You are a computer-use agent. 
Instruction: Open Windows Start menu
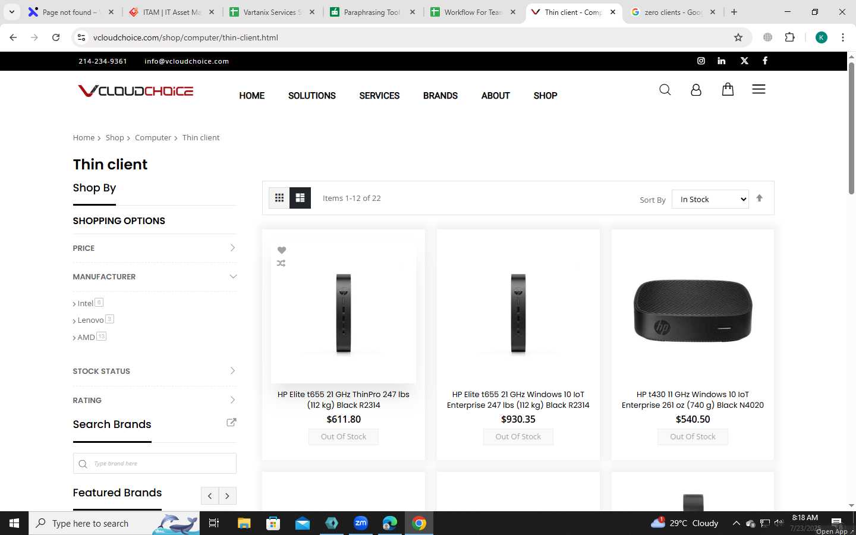14,523
